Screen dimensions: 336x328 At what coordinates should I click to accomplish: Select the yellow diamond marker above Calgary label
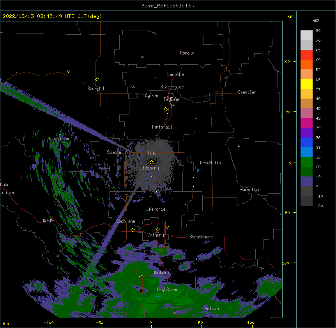(158, 229)
